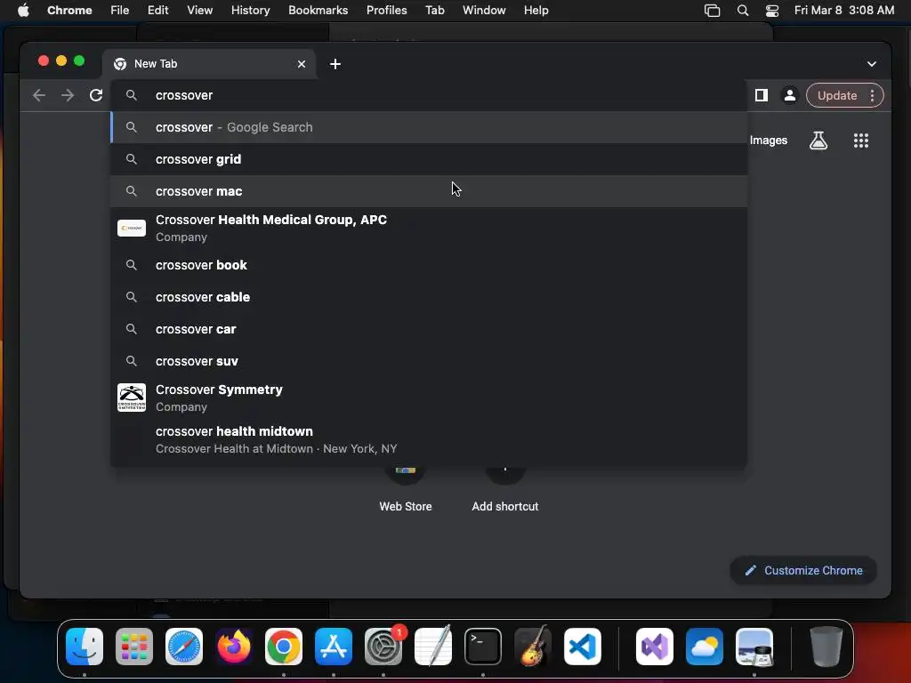This screenshot has width=911, height=683.
Task: Open App Store from the Dock
Action: (334, 647)
